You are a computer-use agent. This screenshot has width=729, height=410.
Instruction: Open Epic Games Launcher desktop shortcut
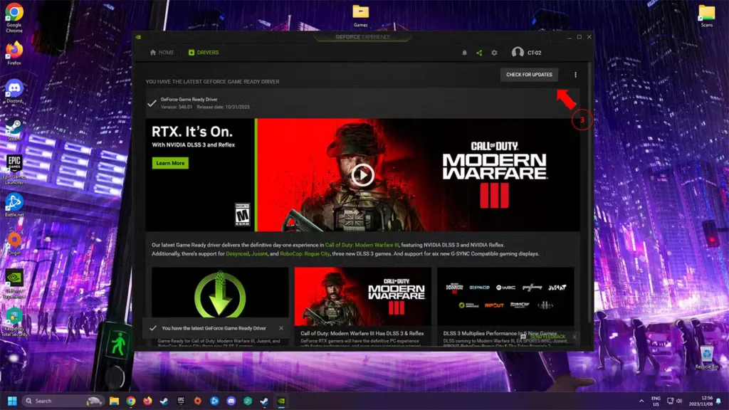[14, 169]
